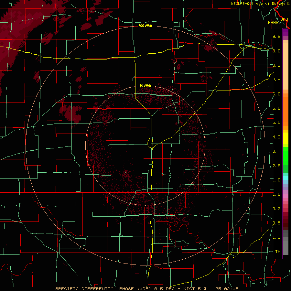Pick the pink segment of the color bar
The image size is (291, 291).
pos(286,196)
